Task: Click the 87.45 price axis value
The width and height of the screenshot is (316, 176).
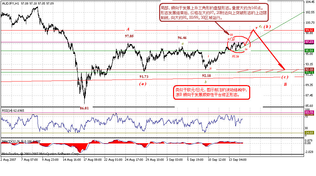Action: [x=309, y=95]
